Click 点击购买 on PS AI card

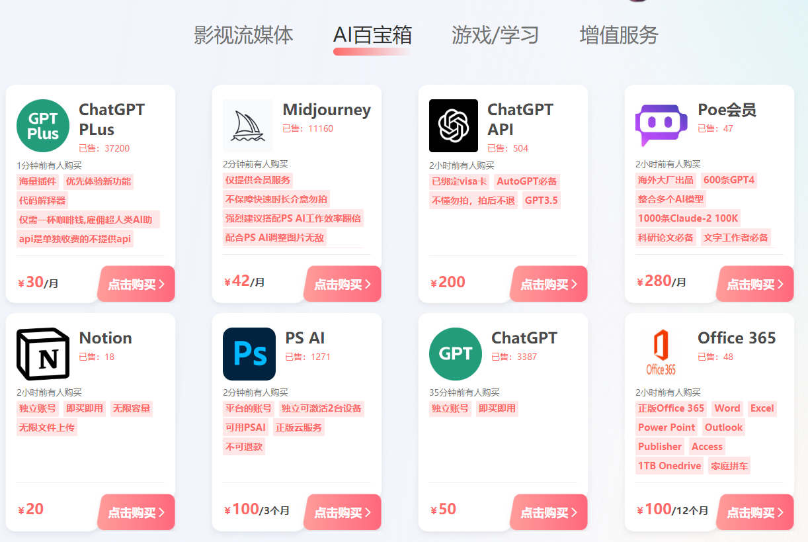tap(343, 512)
